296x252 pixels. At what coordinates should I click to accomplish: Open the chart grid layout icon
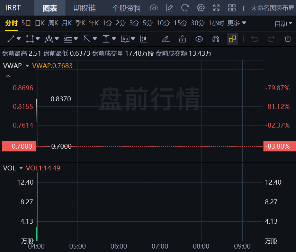[232, 8]
